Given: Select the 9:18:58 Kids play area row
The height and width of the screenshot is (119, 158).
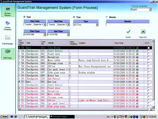Looking at the screenshot, I should (85, 106).
